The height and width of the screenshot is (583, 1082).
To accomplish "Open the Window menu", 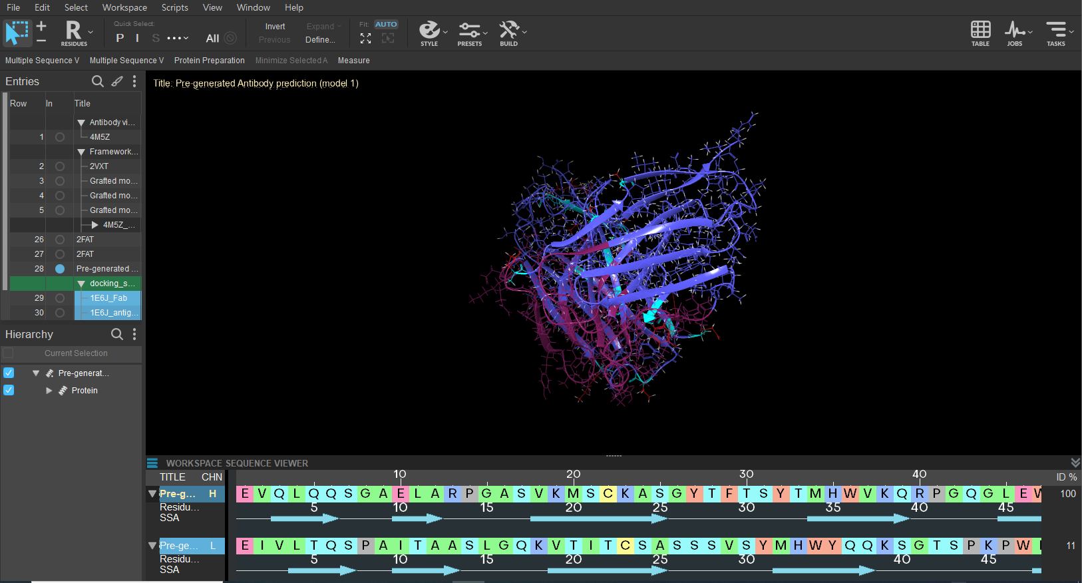I will coord(254,7).
